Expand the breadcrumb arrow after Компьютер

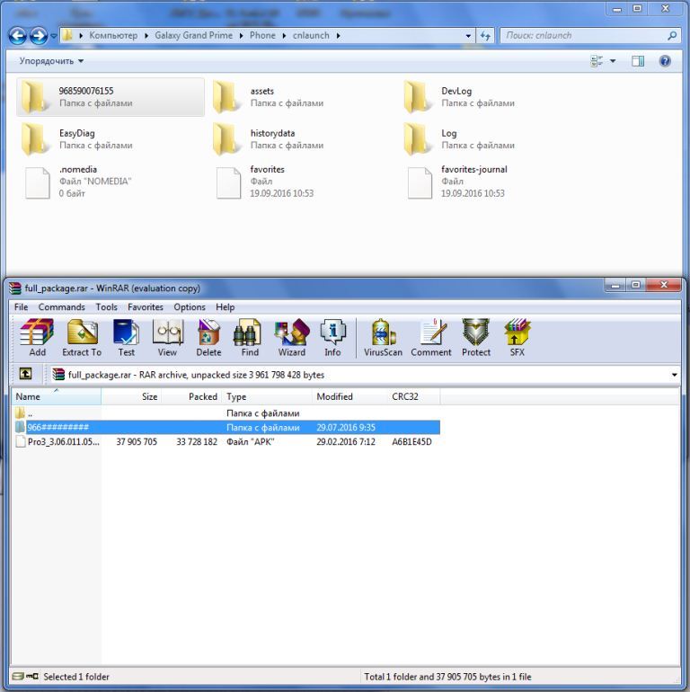[146, 36]
